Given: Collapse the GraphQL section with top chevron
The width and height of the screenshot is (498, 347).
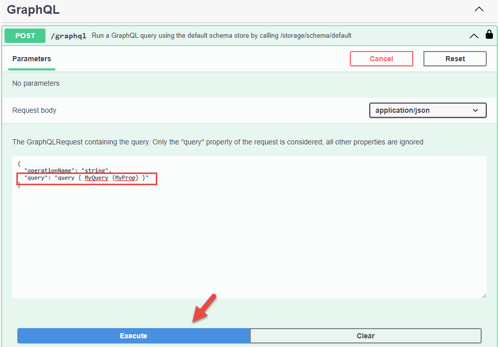Looking at the screenshot, I should [x=479, y=9].
